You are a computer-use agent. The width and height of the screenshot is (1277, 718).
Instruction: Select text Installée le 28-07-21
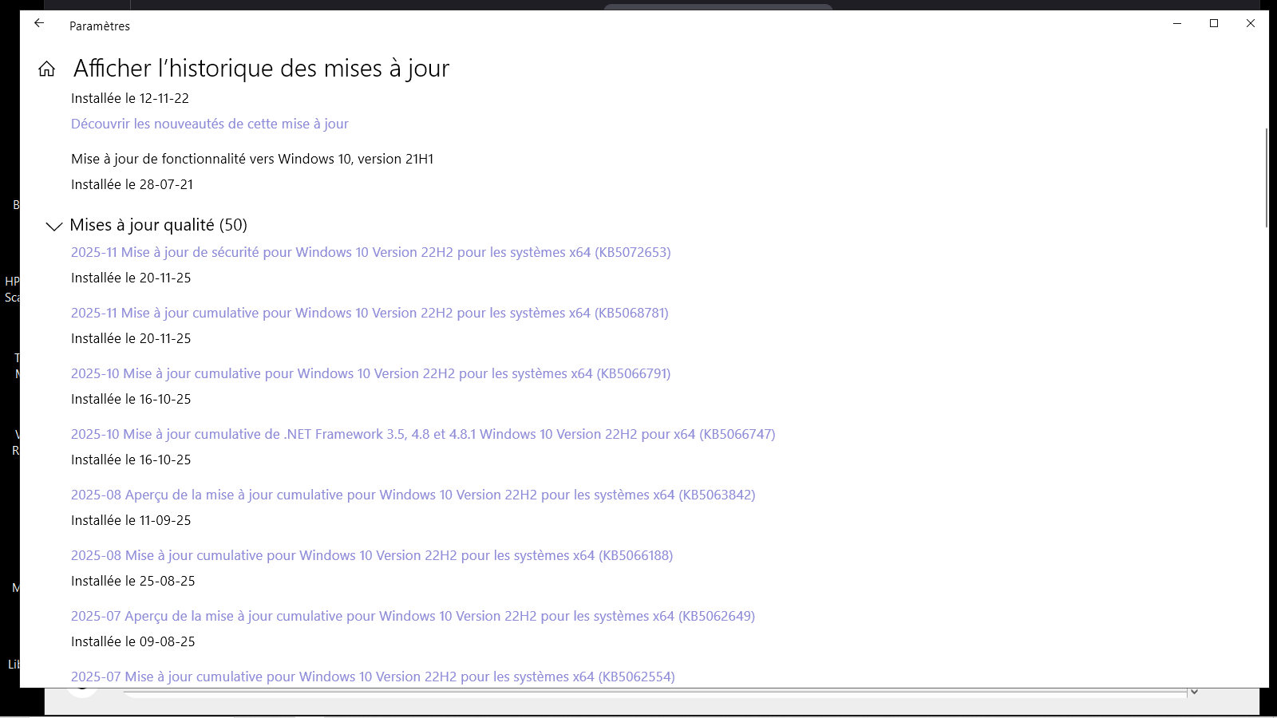(132, 184)
